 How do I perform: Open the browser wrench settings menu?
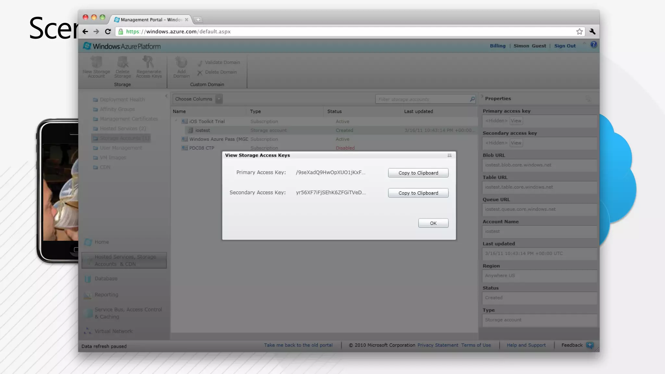click(x=592, y=31)
